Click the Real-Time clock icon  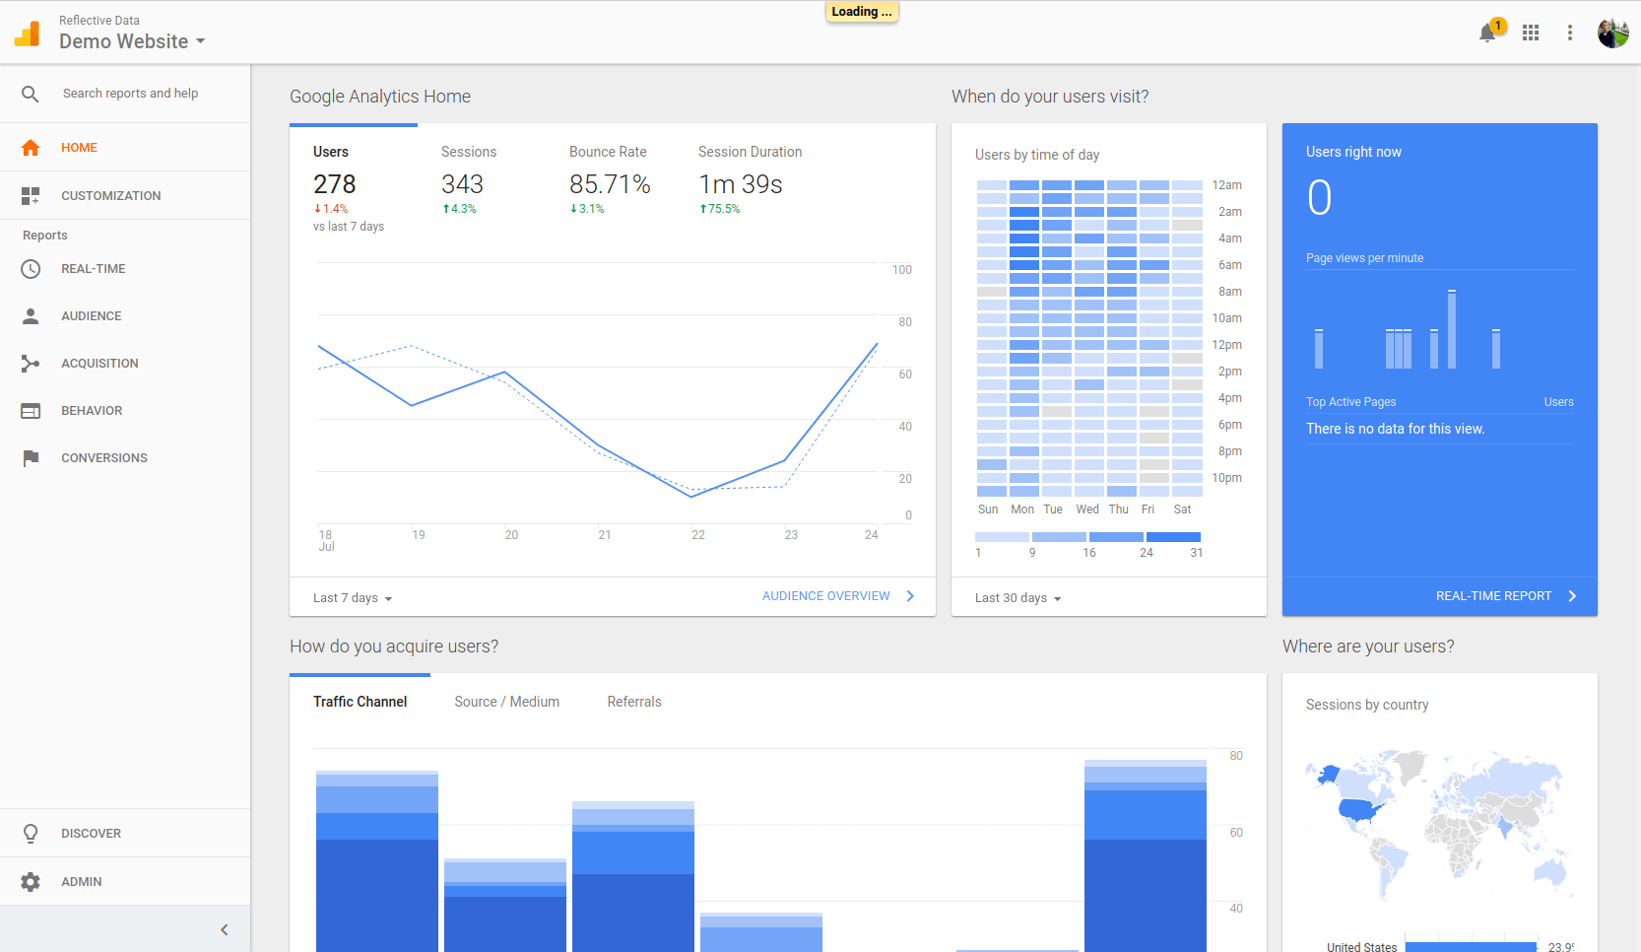point(31,269)
